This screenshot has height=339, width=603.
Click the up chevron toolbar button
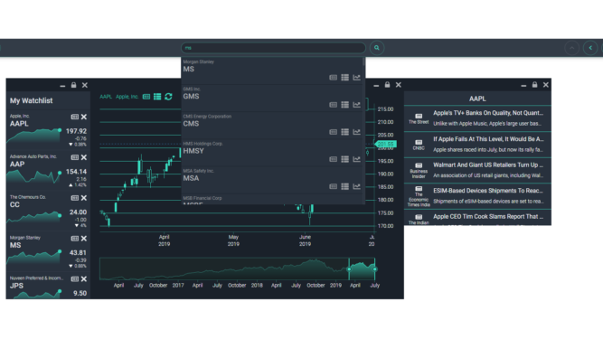coord(572,48)
